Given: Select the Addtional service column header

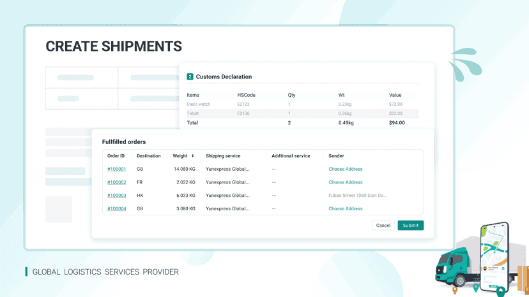Looking at the screenshot, I should click(291, 156).
